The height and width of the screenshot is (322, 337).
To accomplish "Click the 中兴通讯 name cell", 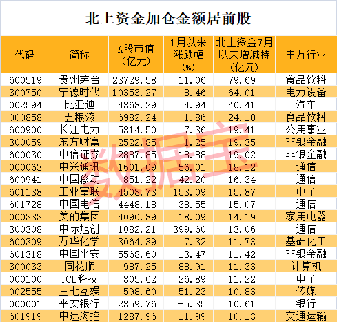I will click(x=79, y=167).
